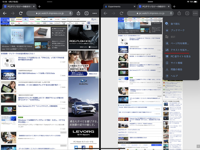Select the PC/テクノロジー tab in the right window
The width and height of the screenshot is (200, 150).
[x=154, y=6]
